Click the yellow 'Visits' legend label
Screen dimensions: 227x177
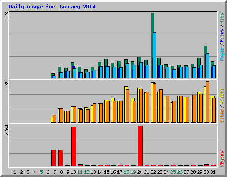[222, 96]
